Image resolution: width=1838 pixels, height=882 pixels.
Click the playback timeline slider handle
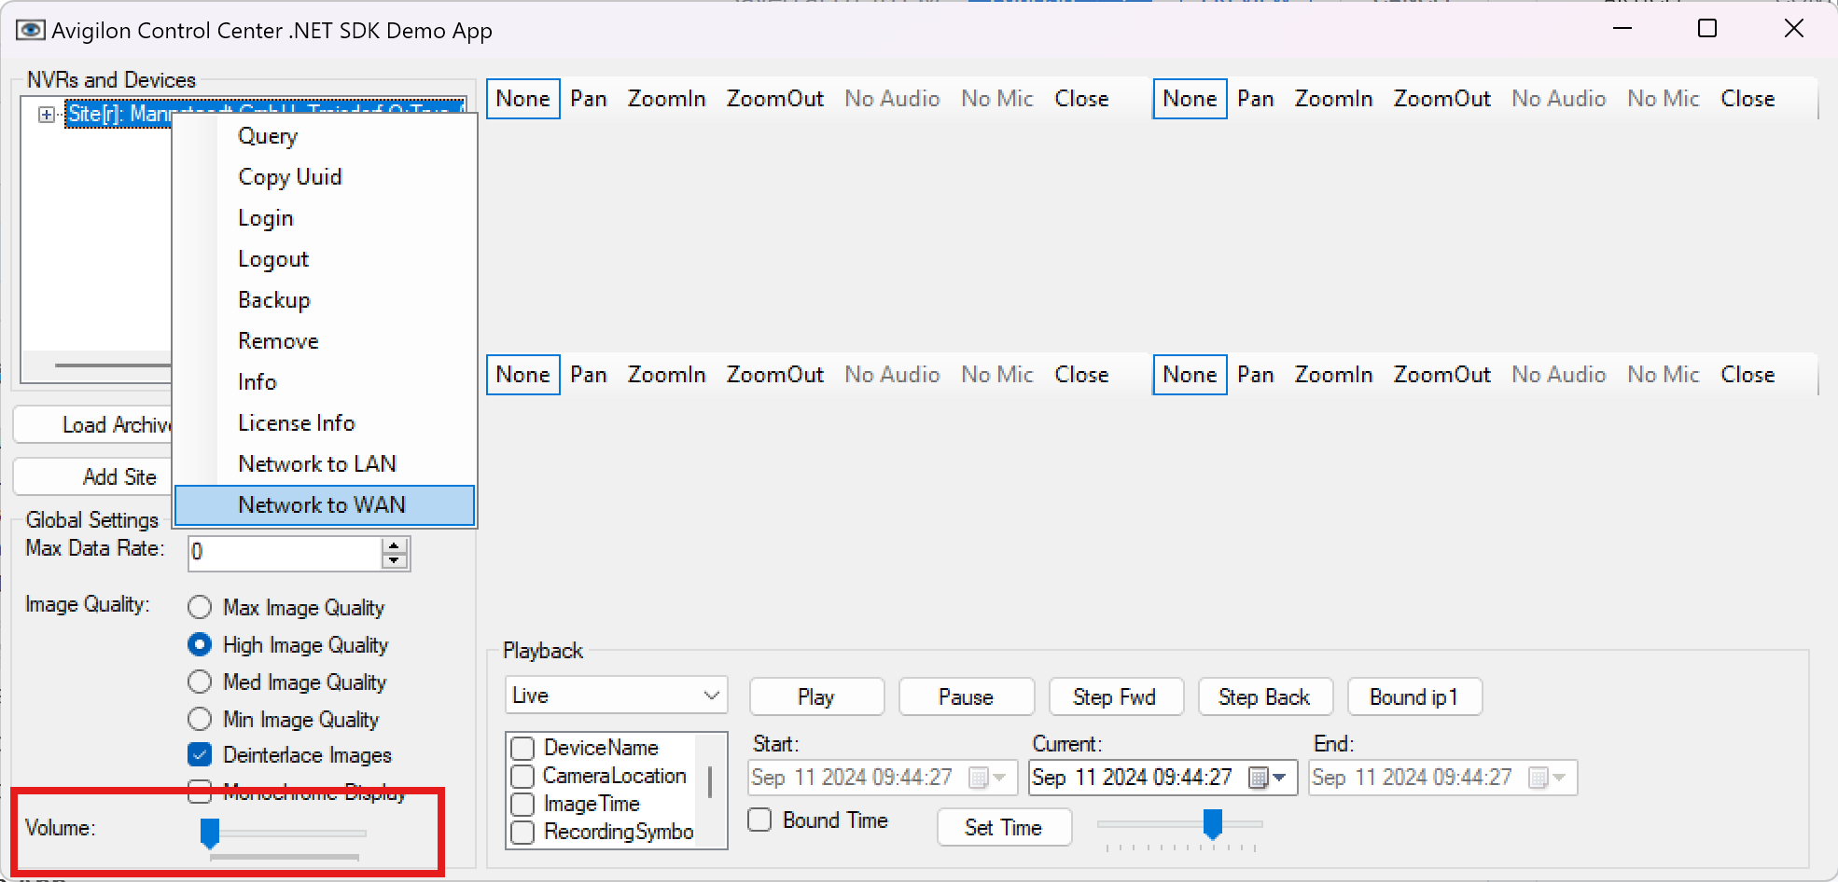pyautogui.click(x=1213, y=824)
